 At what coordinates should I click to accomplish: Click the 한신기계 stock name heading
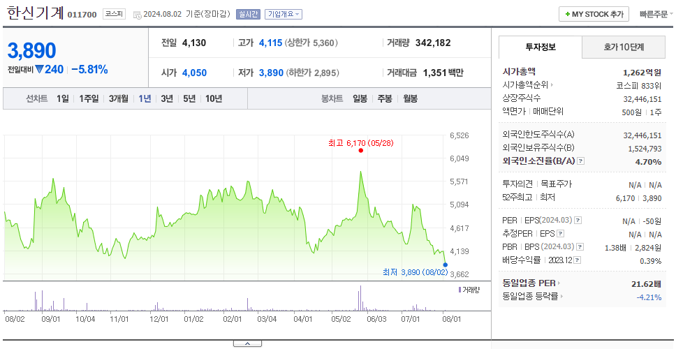[36, 13]
